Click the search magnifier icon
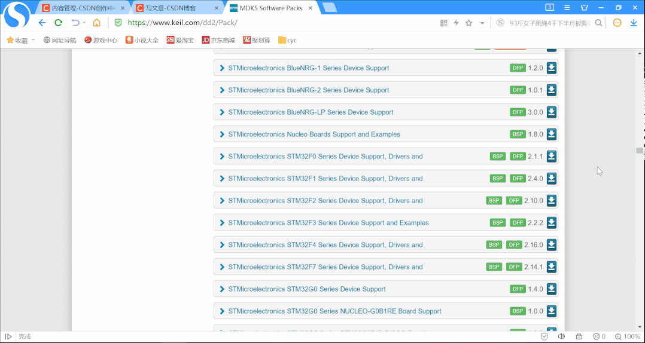 pos(599,23)
